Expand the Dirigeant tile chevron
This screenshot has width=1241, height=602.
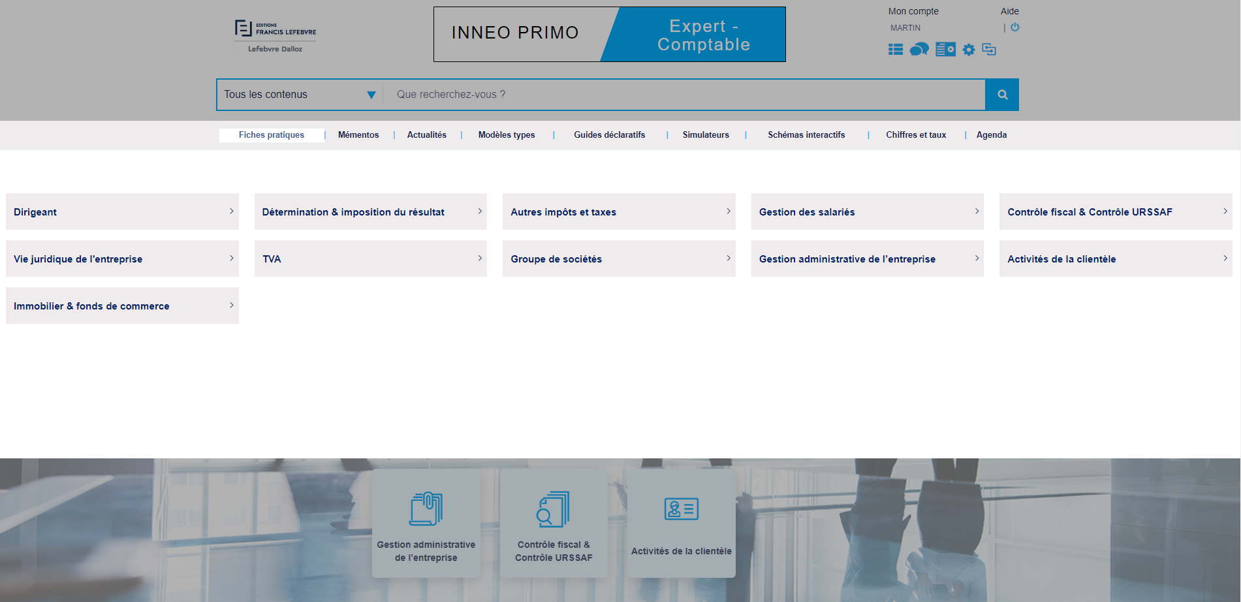[232, 211]
